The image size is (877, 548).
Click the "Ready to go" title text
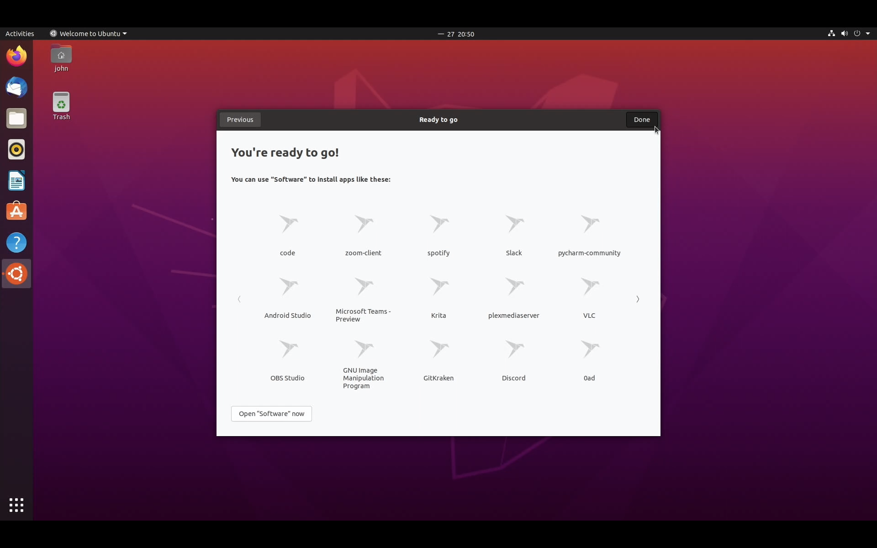point(438,120)
